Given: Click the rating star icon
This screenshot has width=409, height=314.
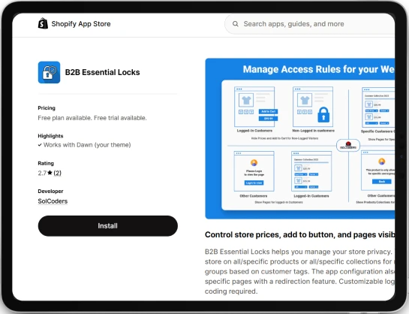Looking at the screenshot, I should [x=50, y=173].
